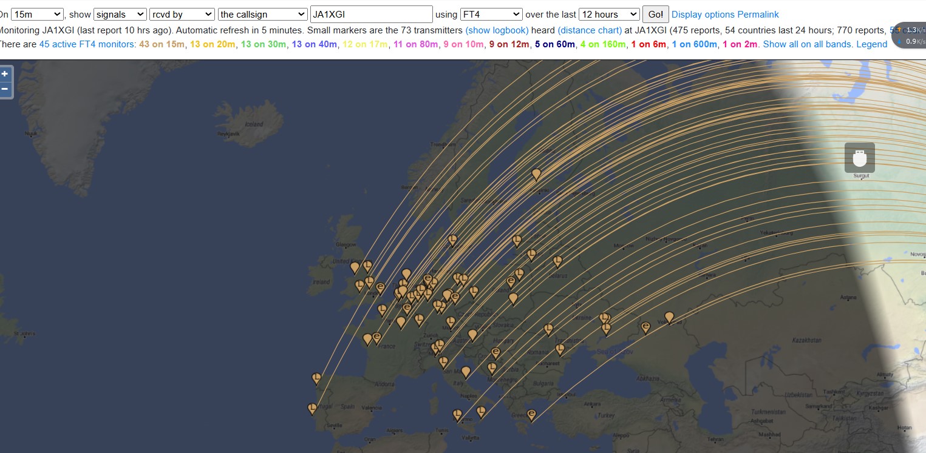Click the e marker in Croatia

[495, 353]
